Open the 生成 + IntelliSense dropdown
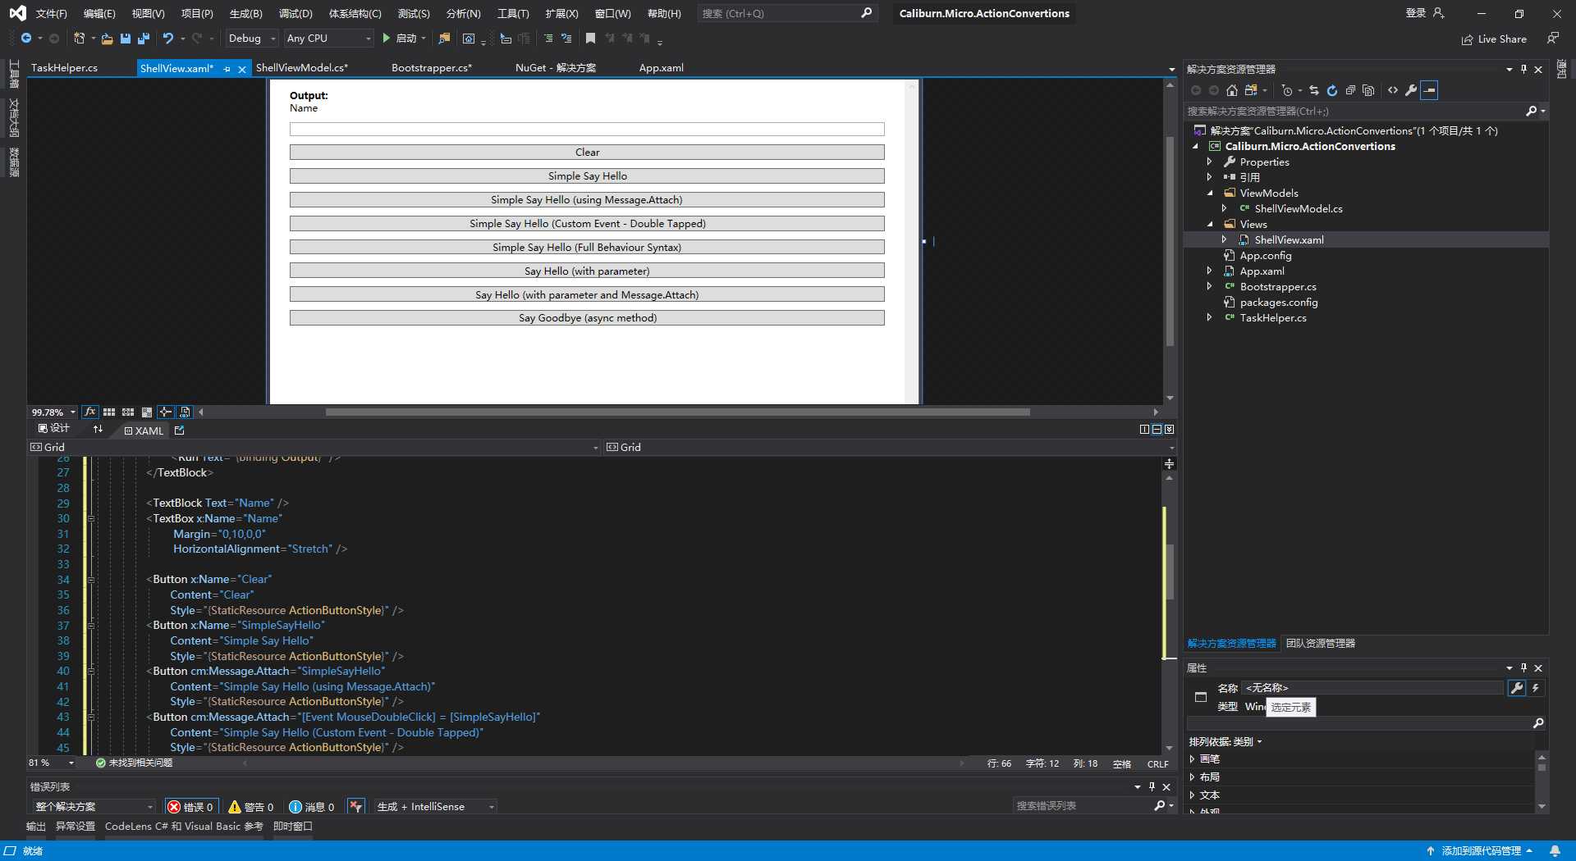The image size is (1576, 861). 435,807
